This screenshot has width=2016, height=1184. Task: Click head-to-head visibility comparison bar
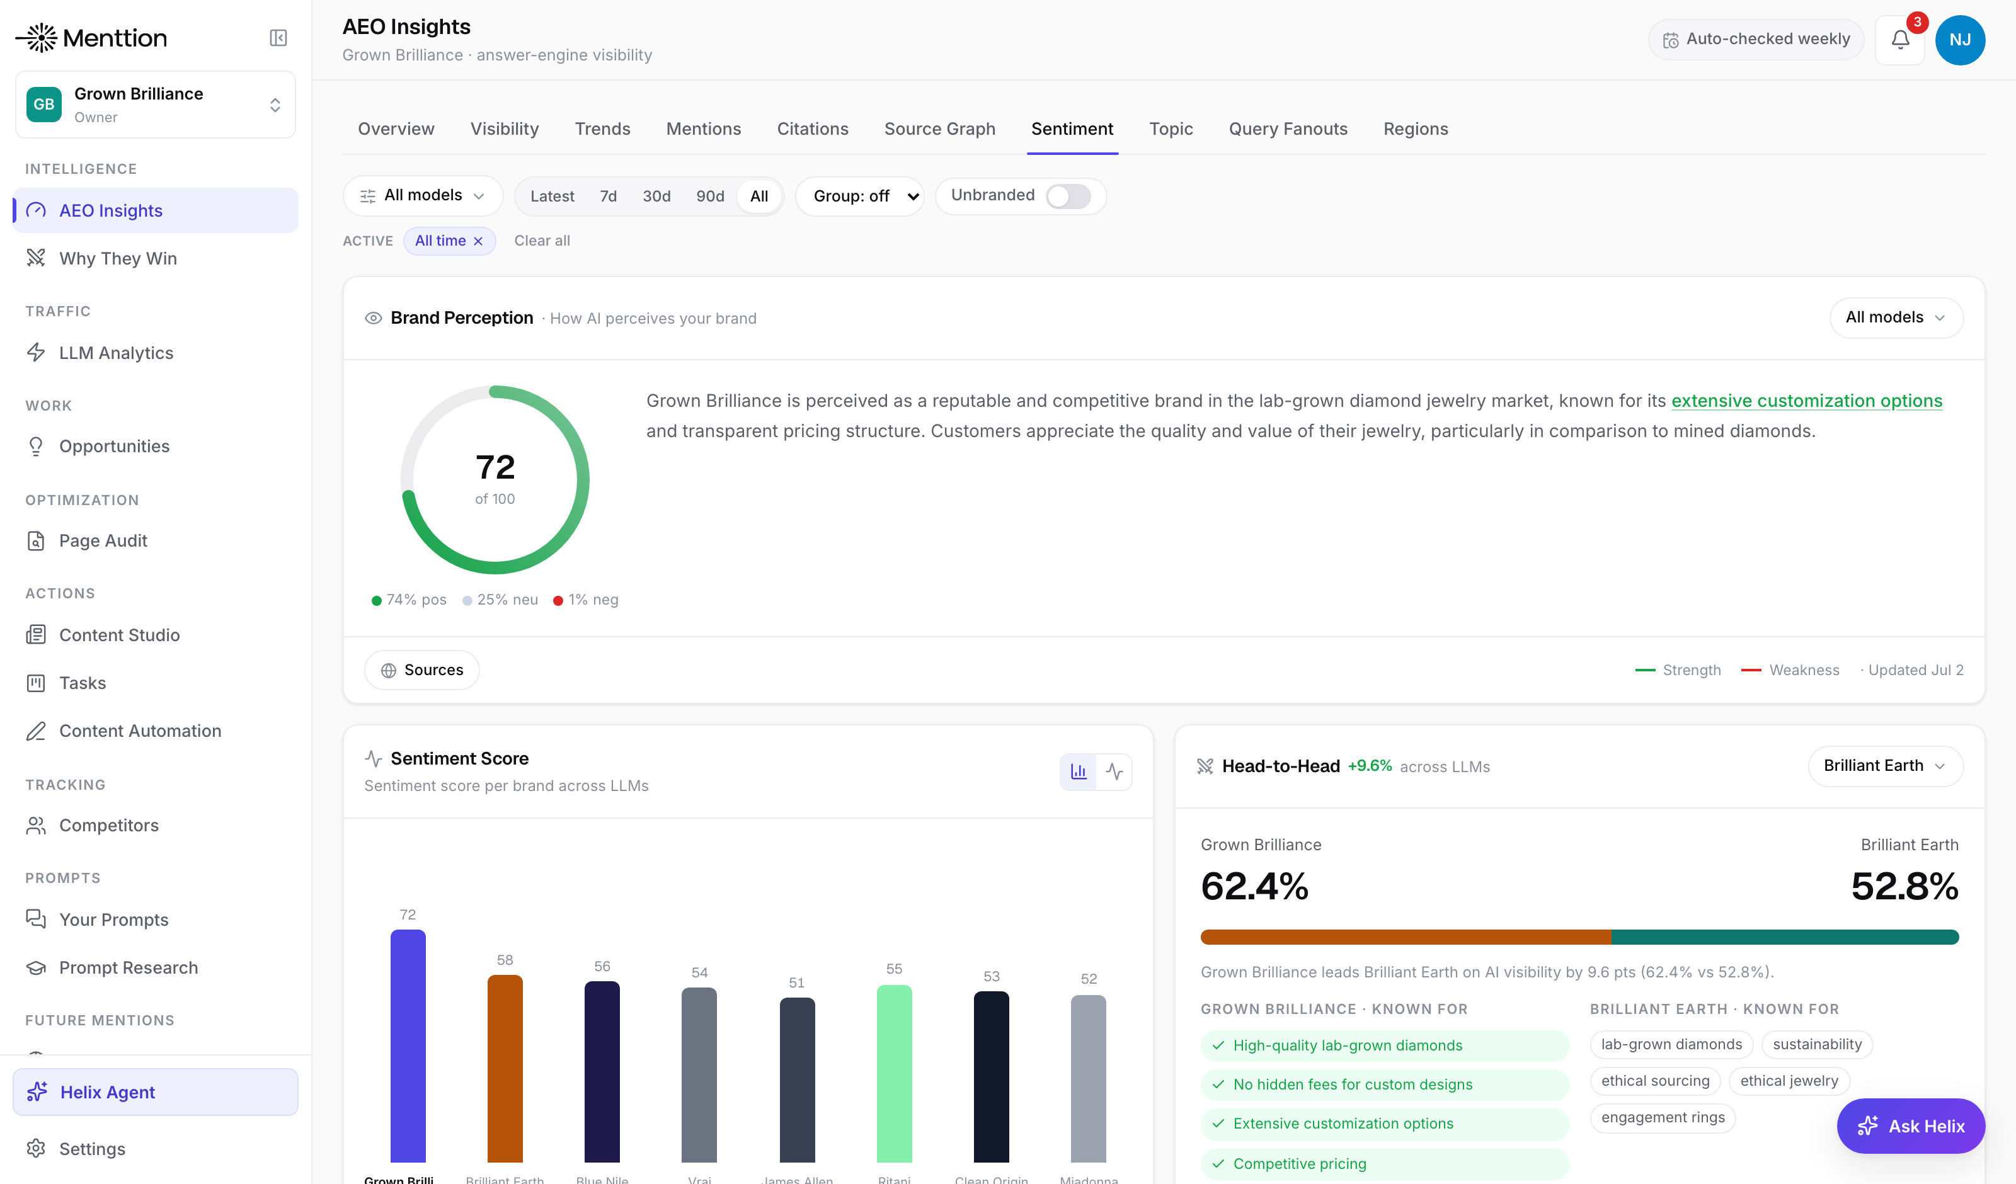(1579, 936)
